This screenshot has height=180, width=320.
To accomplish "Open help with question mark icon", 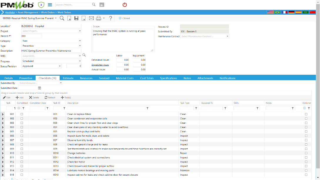I will click(x=110, y=18).
